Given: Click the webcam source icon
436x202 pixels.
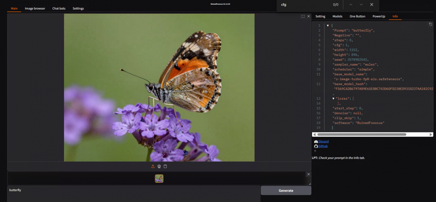Looking at the screenshot, I should click(159, 166).
